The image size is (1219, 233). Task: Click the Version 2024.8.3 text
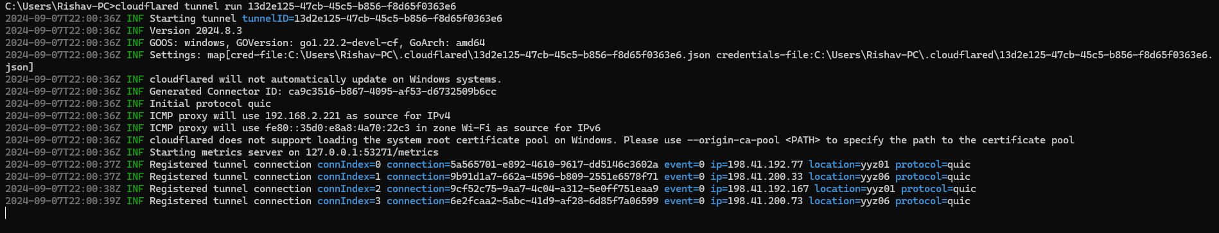(196, 31)
